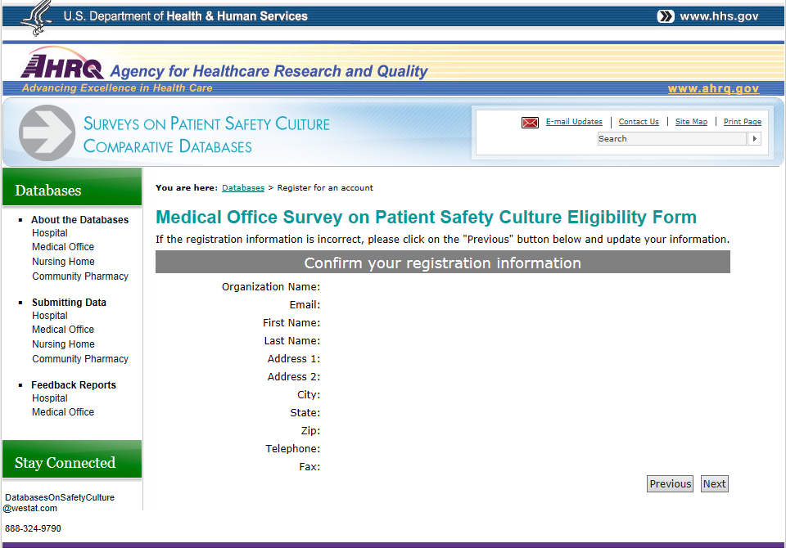Type in the Search input field
Image resolution: width=786 pixels, height=548 pixels.
click(671, 139)
